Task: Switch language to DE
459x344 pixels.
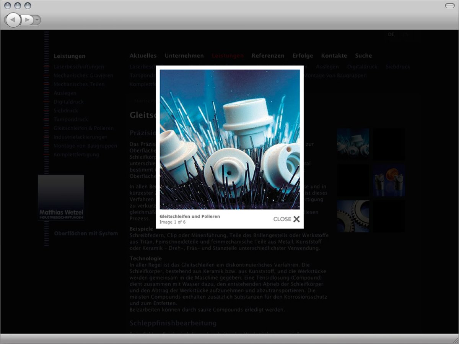Action: [x=391, y=34]
